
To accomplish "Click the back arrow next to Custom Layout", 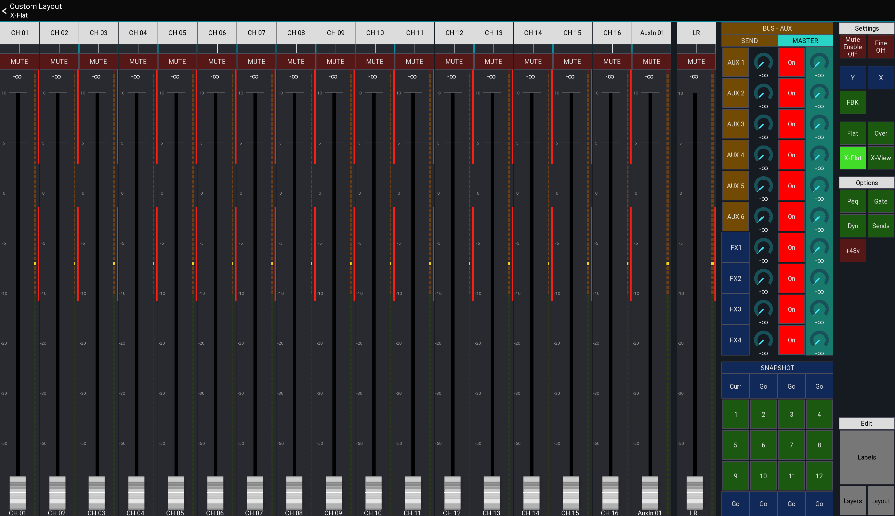I will tap(4, 11).
